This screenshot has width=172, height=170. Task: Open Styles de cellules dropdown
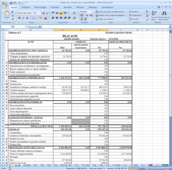coord(105,19)
